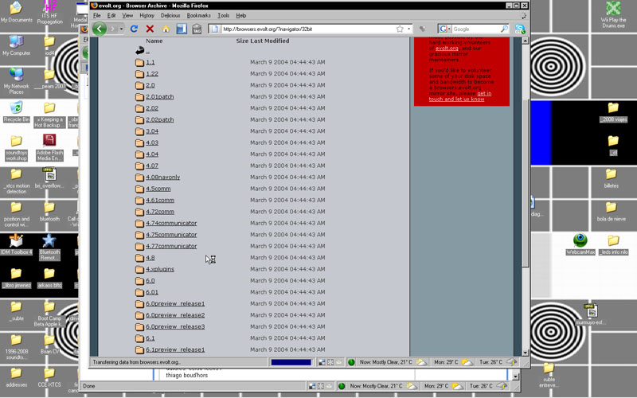Reload the page with the blue refresh icon

point(134,29)
